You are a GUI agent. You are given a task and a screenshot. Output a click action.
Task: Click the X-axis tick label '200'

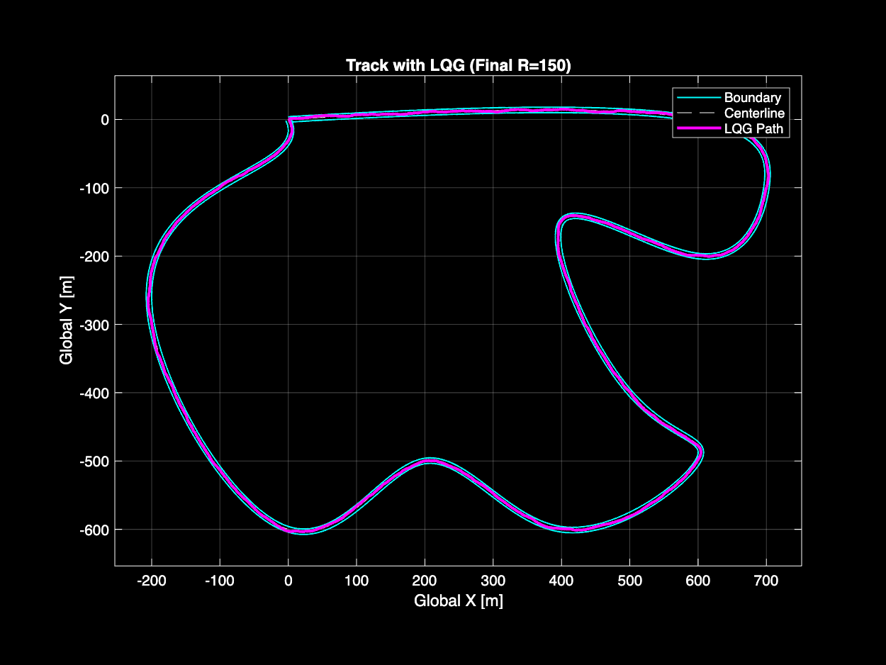click(425, 581)
